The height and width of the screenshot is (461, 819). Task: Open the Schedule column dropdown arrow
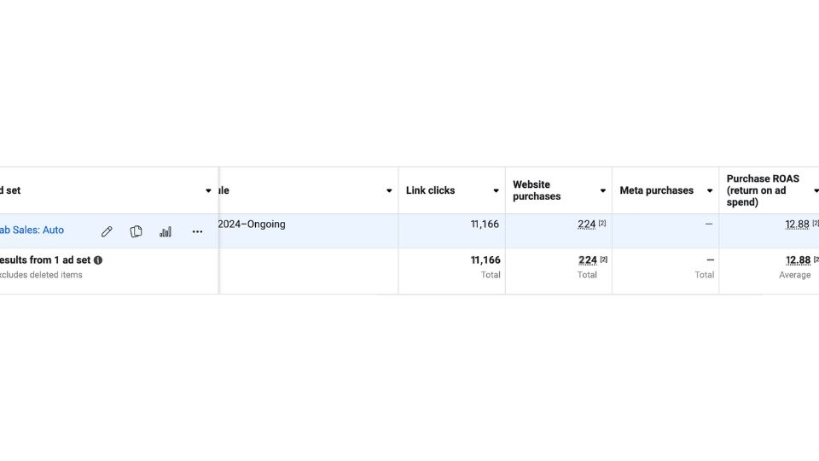(x=389, y=191)
